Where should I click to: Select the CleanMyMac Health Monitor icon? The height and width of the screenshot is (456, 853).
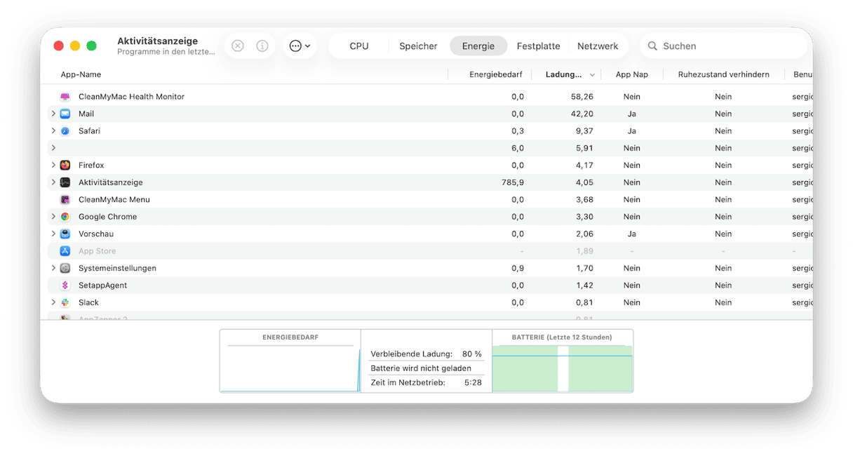tap(65, 97)
